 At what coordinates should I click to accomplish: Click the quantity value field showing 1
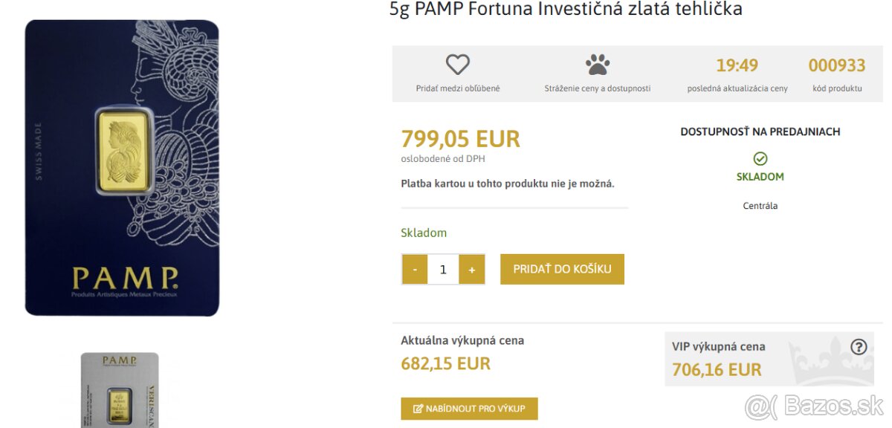[443, 269]
